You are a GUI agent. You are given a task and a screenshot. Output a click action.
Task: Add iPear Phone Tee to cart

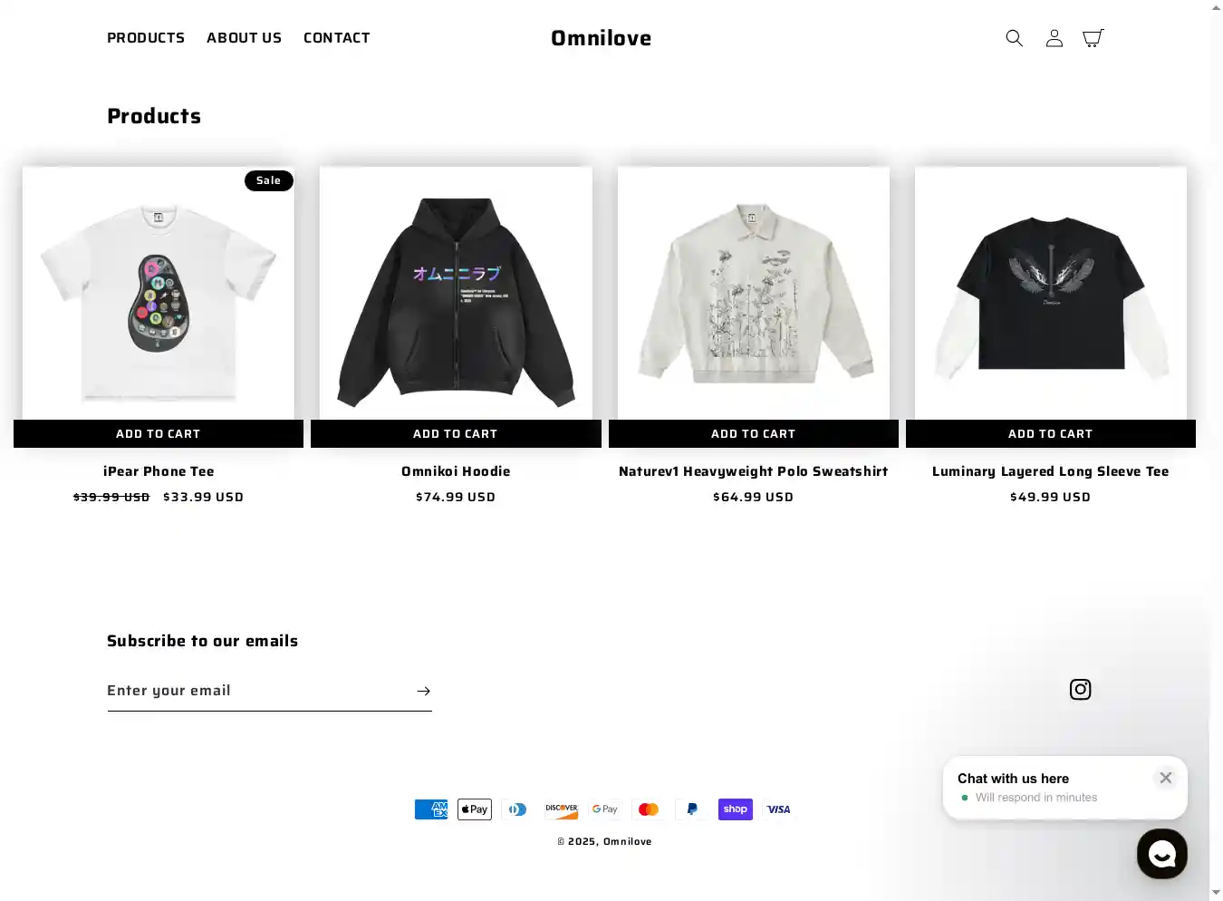159,434
